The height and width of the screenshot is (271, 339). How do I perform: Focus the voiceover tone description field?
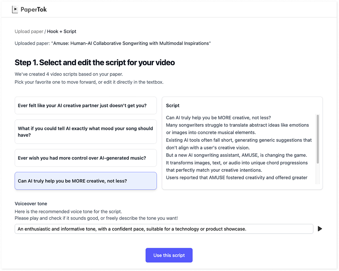[x=164, y=229]
